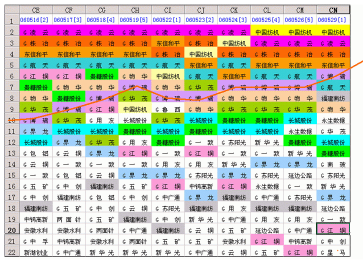The height and width of the screenshot is (263, 363).
Task: Click date cell 060519[5]
Action: 135,20
